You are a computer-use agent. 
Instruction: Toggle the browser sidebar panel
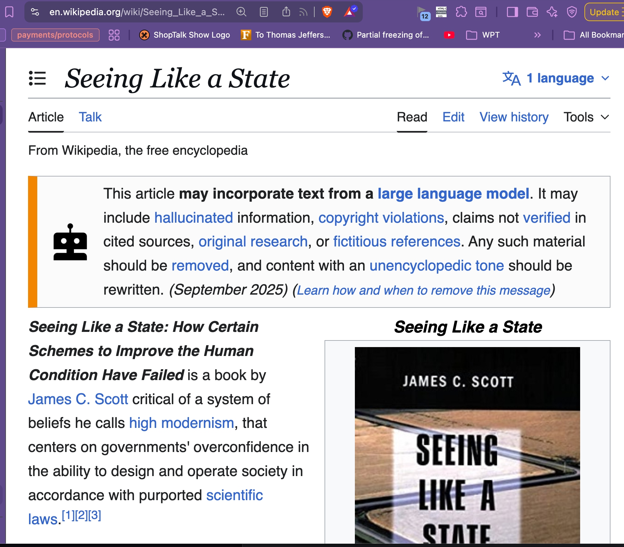pos(512,12)
